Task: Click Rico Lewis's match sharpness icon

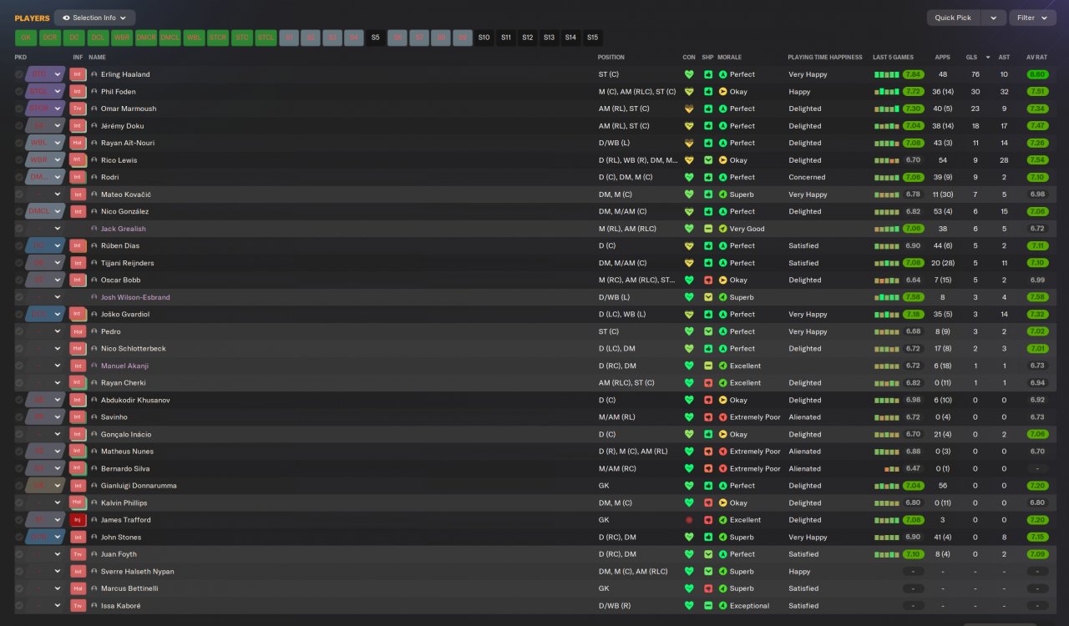Action: tap(708, 160)
